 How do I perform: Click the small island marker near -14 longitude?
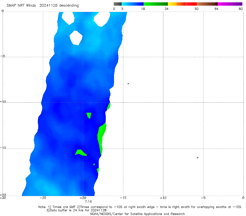click(x=128, y=84)
